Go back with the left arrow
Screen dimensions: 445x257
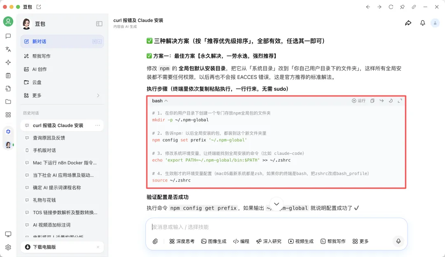[x=368, y=7]
